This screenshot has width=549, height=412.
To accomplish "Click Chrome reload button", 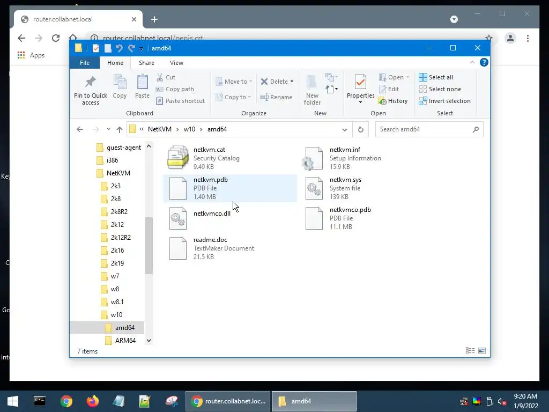I will (56, 38).
